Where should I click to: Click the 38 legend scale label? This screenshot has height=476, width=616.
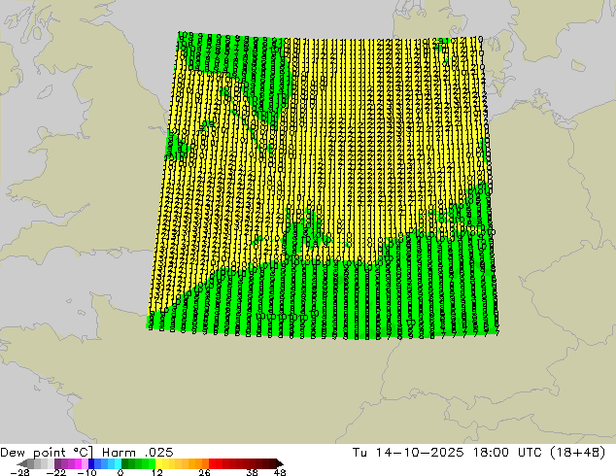coord(252,472)
